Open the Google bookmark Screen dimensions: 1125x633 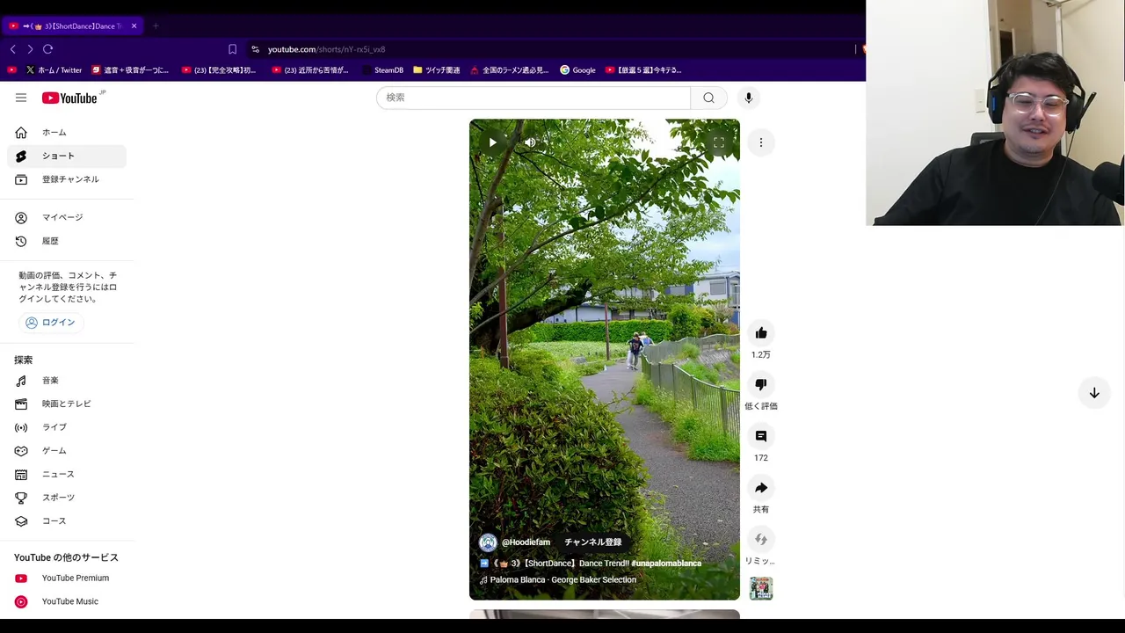[x=577, y=70]
